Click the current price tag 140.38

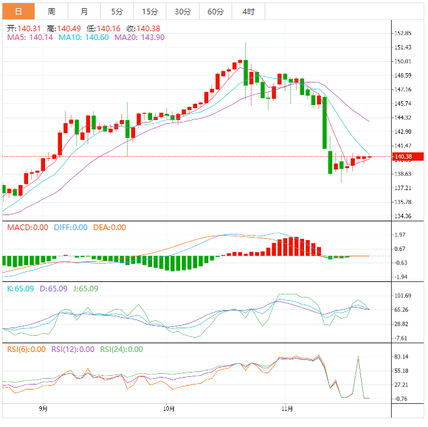coord(408,157)
